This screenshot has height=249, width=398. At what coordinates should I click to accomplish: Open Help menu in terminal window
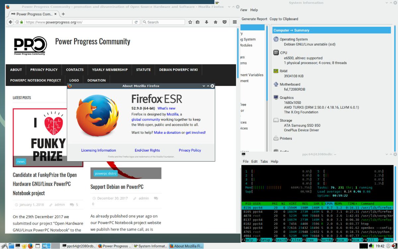coord(274,161)
